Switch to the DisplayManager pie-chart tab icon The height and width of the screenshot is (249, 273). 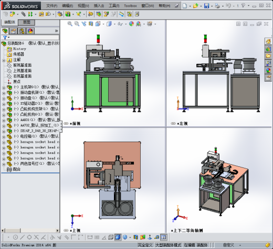point(30,31)
